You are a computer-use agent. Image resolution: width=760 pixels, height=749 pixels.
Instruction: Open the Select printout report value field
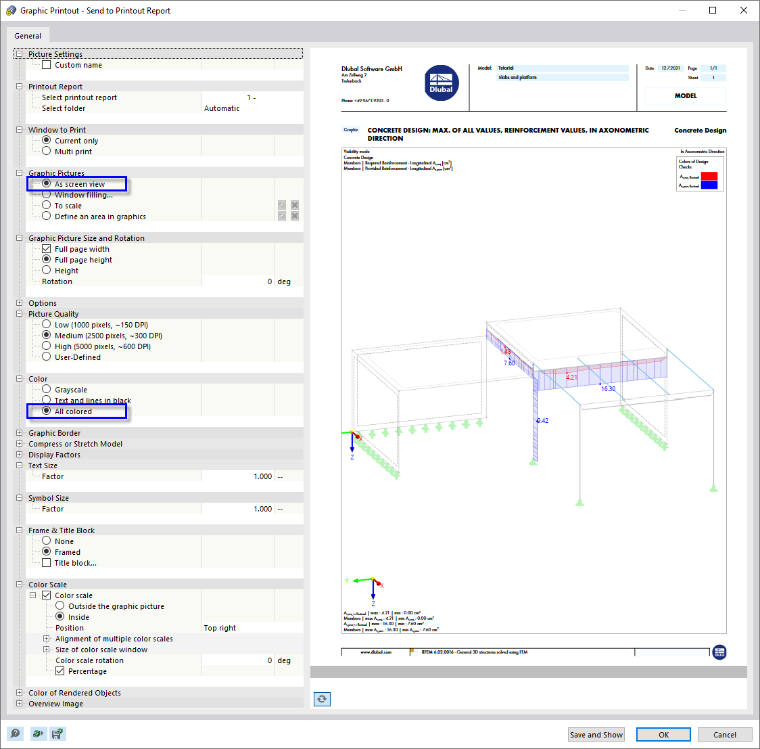[x=252, y=97]
